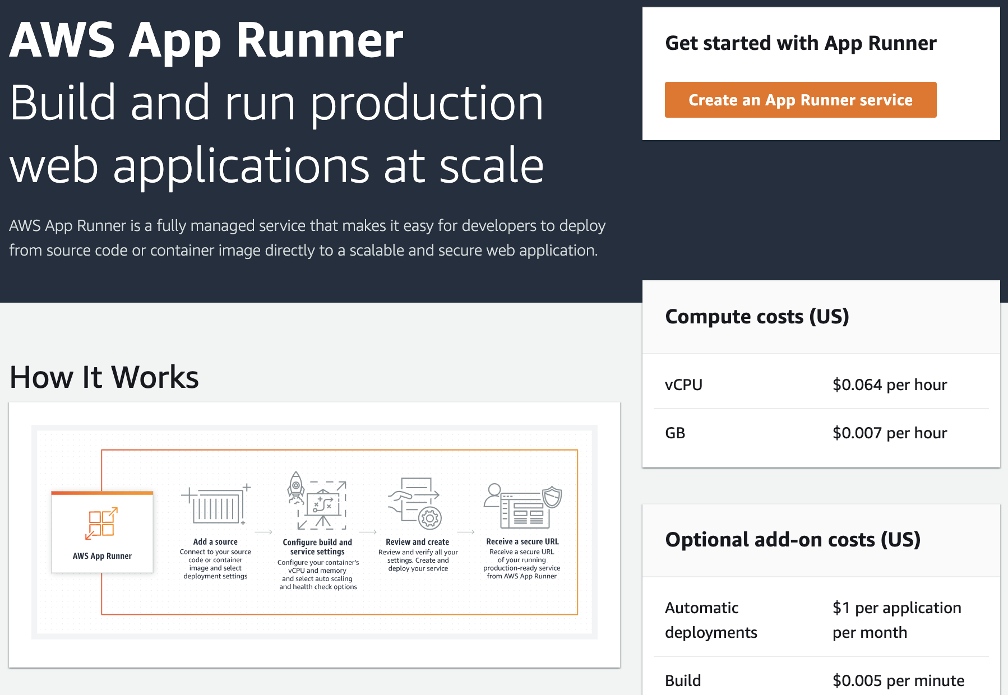1008x695 pixels.
Task: Click the Automatic deployments label
Action: pyautogui.click(x=711, y=620)
